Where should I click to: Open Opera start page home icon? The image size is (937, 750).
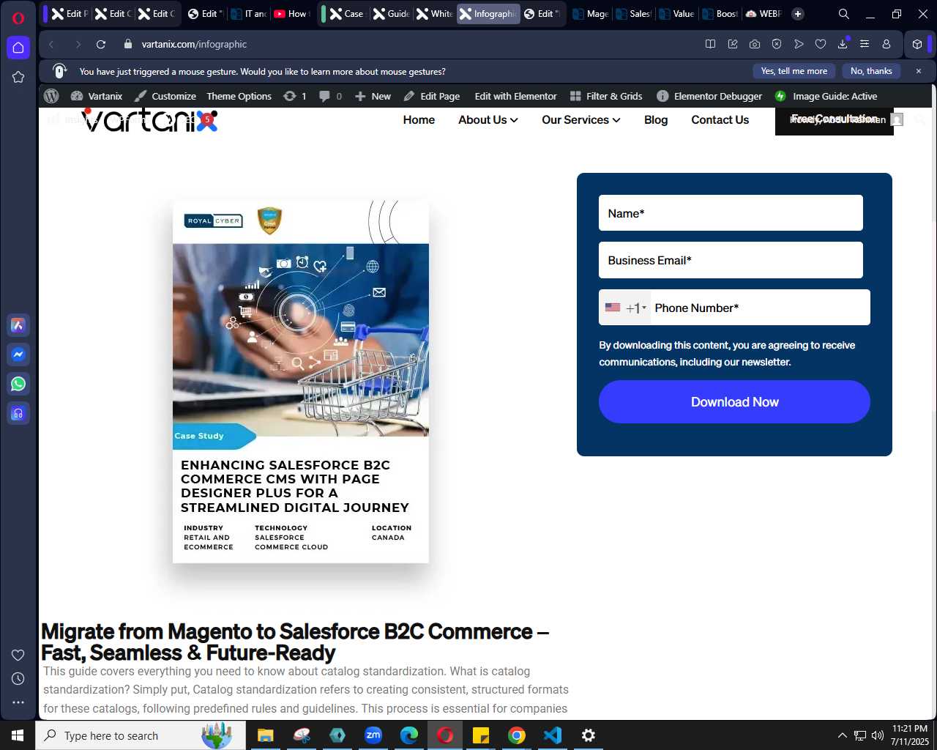[x=18, y=48]
